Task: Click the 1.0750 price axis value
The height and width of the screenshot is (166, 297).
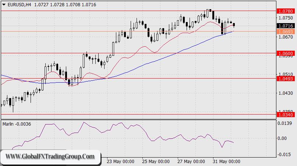Action: [x=286, y=18]
